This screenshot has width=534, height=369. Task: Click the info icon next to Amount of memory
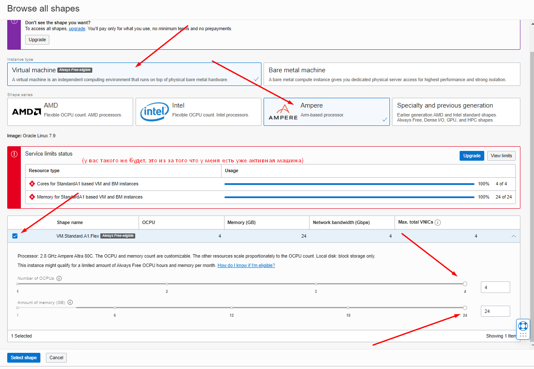(70, 303)
